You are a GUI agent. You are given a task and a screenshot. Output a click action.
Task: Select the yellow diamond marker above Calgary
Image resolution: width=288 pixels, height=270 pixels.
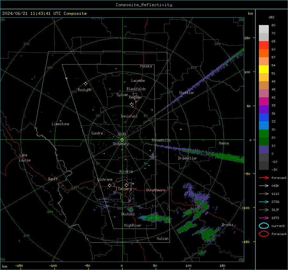[126, 185]
